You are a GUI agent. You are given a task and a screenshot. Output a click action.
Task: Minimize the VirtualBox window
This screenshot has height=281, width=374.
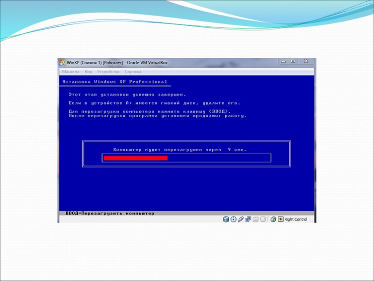(283, 61)
